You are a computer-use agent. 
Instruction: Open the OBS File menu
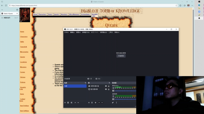pos(66,32)
